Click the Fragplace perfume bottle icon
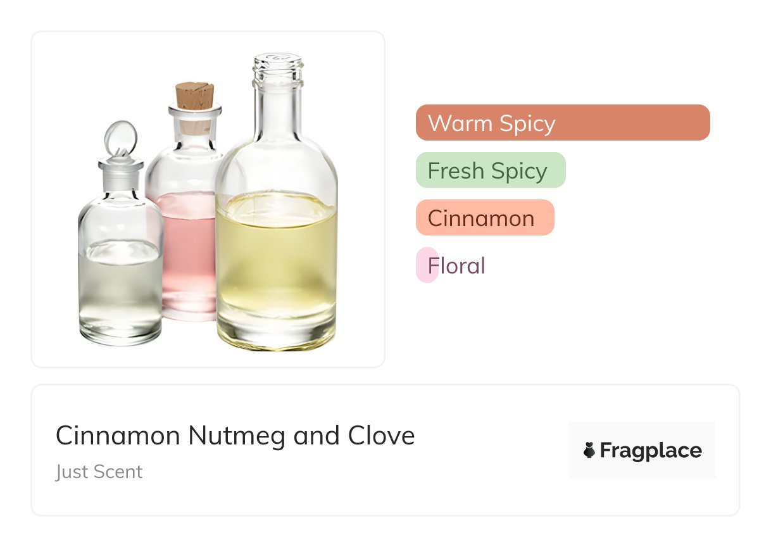This screenshot has height=547, width=771. tap(589, 450)
